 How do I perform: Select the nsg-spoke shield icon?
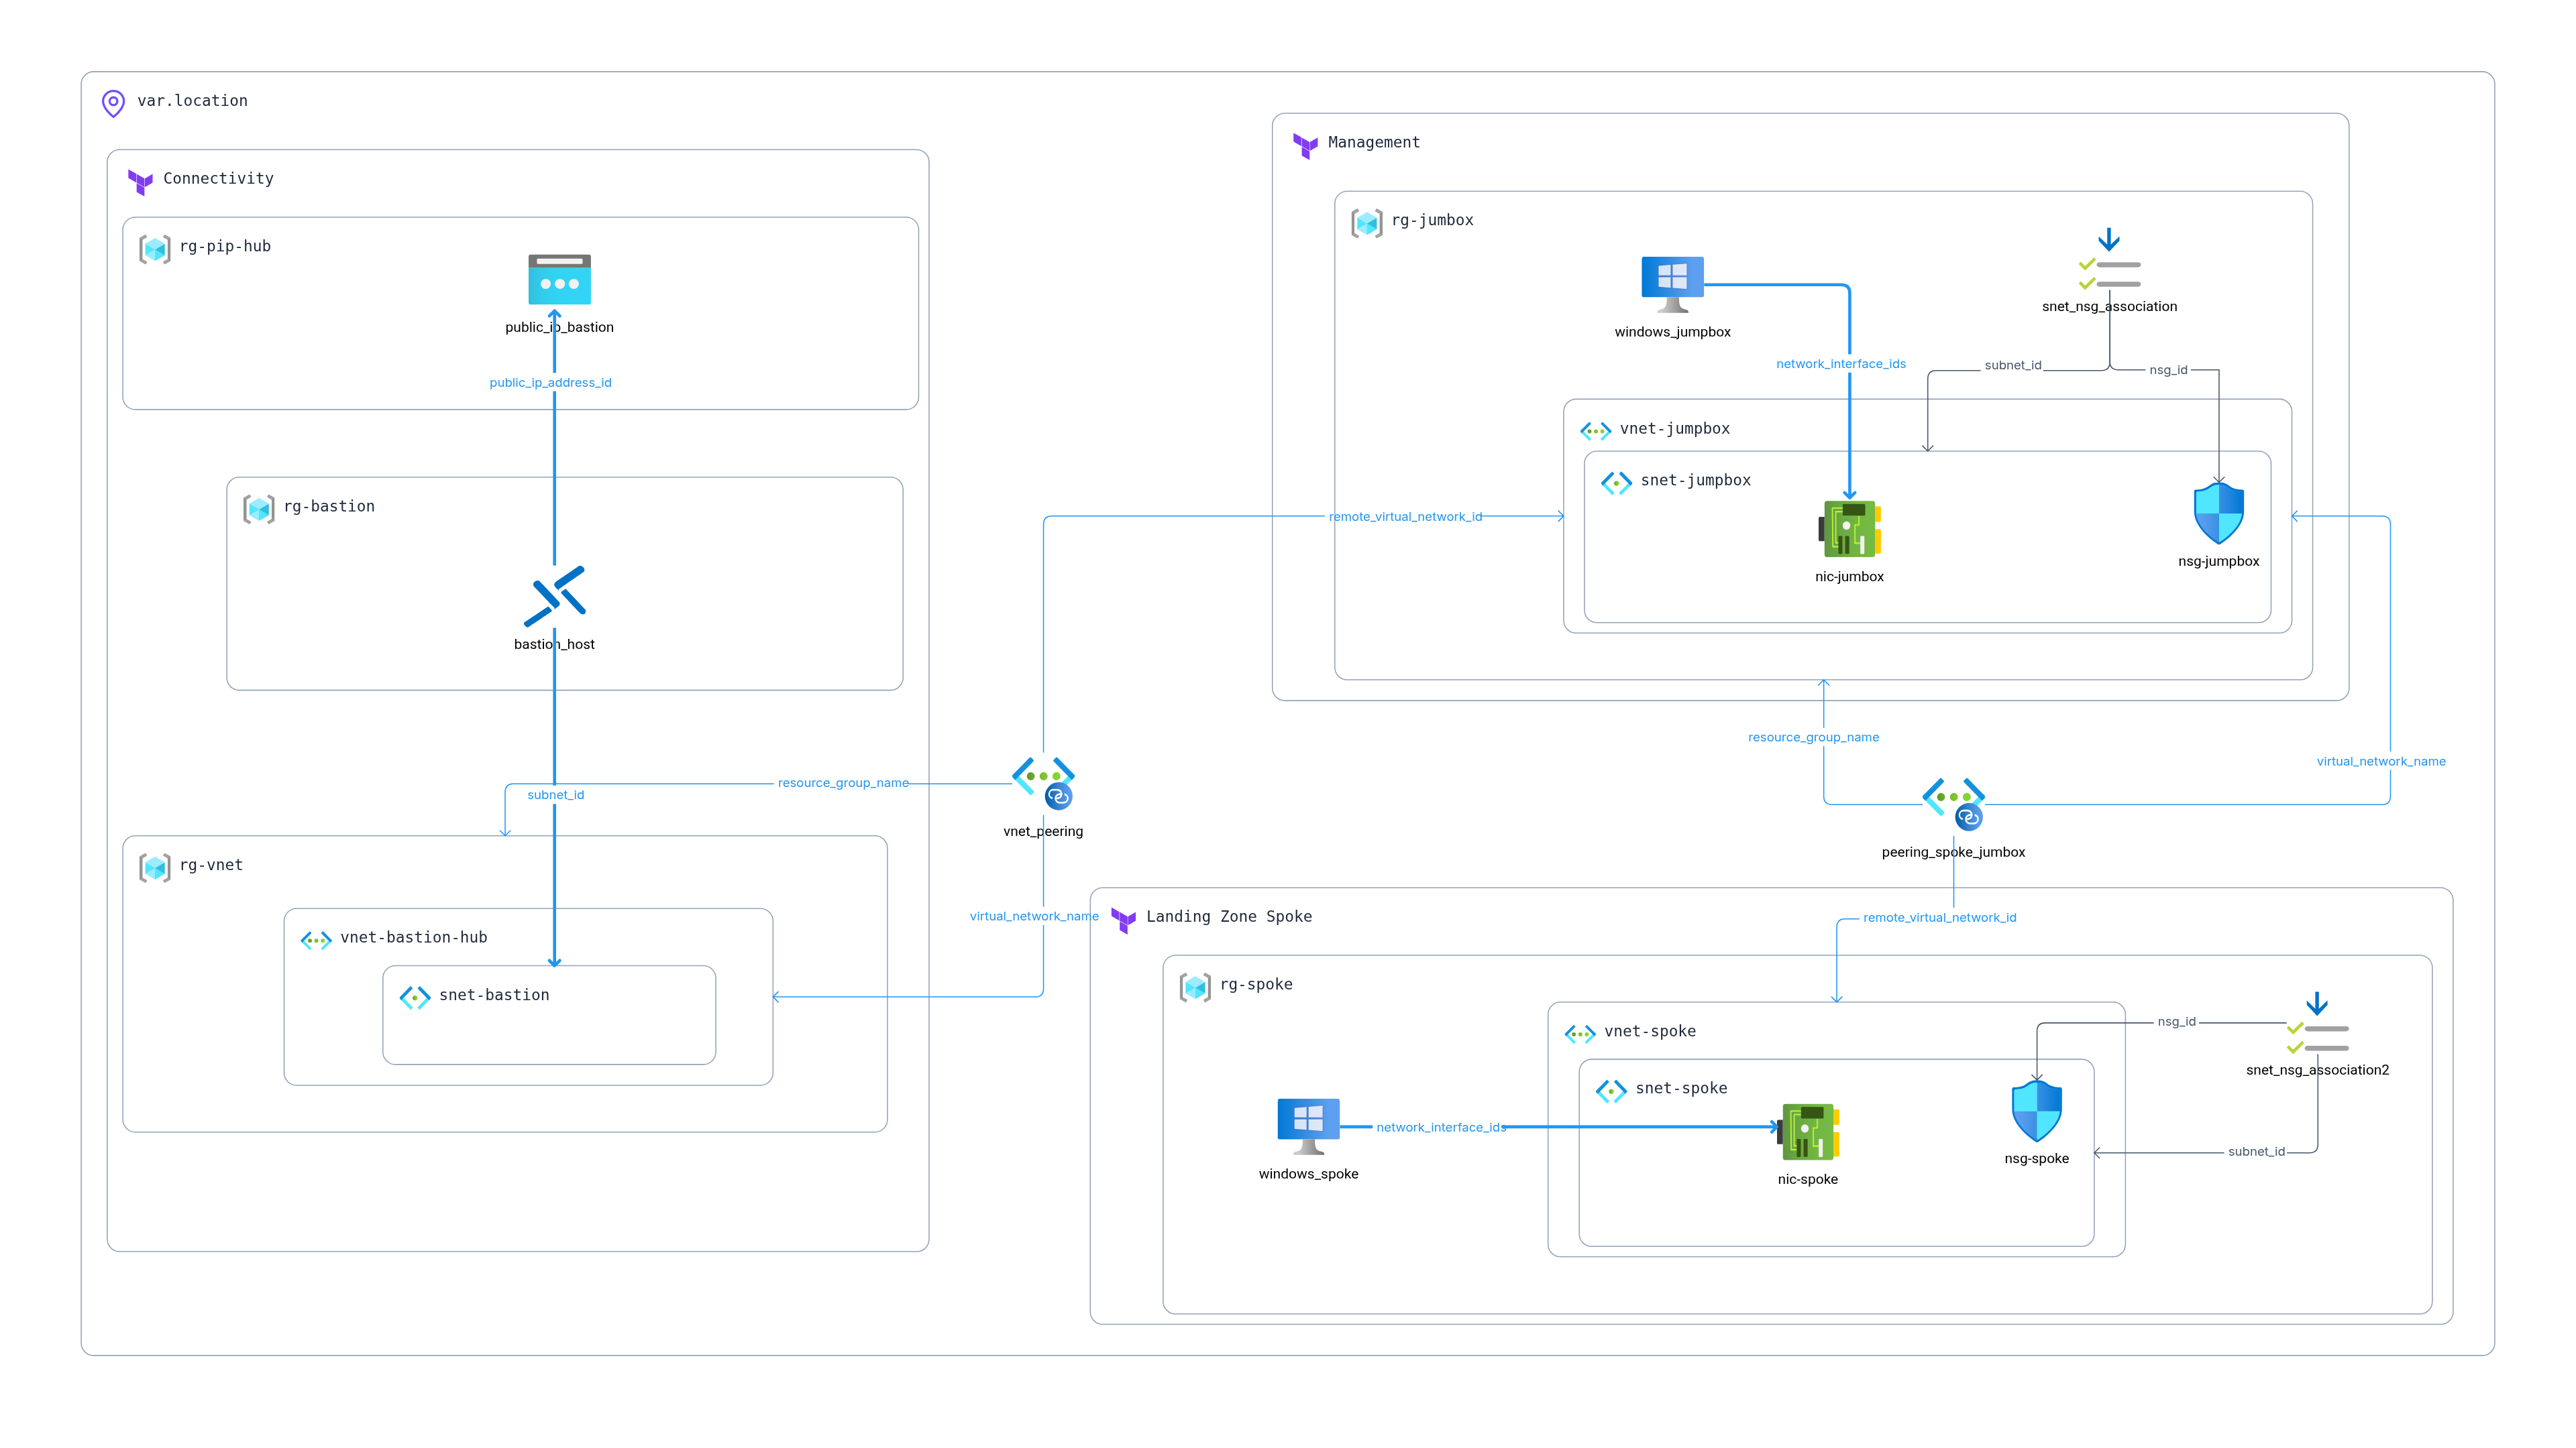pos(2037,1111)
